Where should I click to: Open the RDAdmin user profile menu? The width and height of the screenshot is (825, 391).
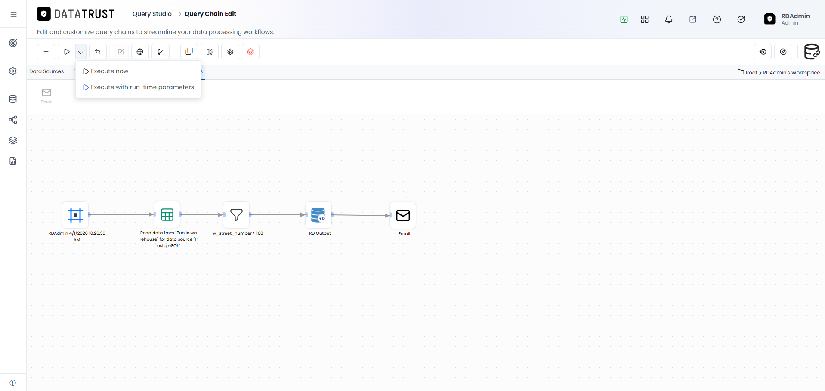click(x=787, y=19)
